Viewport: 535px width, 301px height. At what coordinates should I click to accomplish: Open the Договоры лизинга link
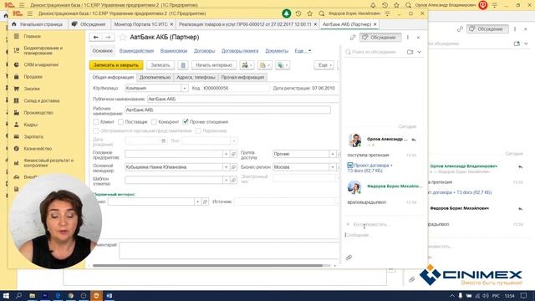tap(240, 51)
